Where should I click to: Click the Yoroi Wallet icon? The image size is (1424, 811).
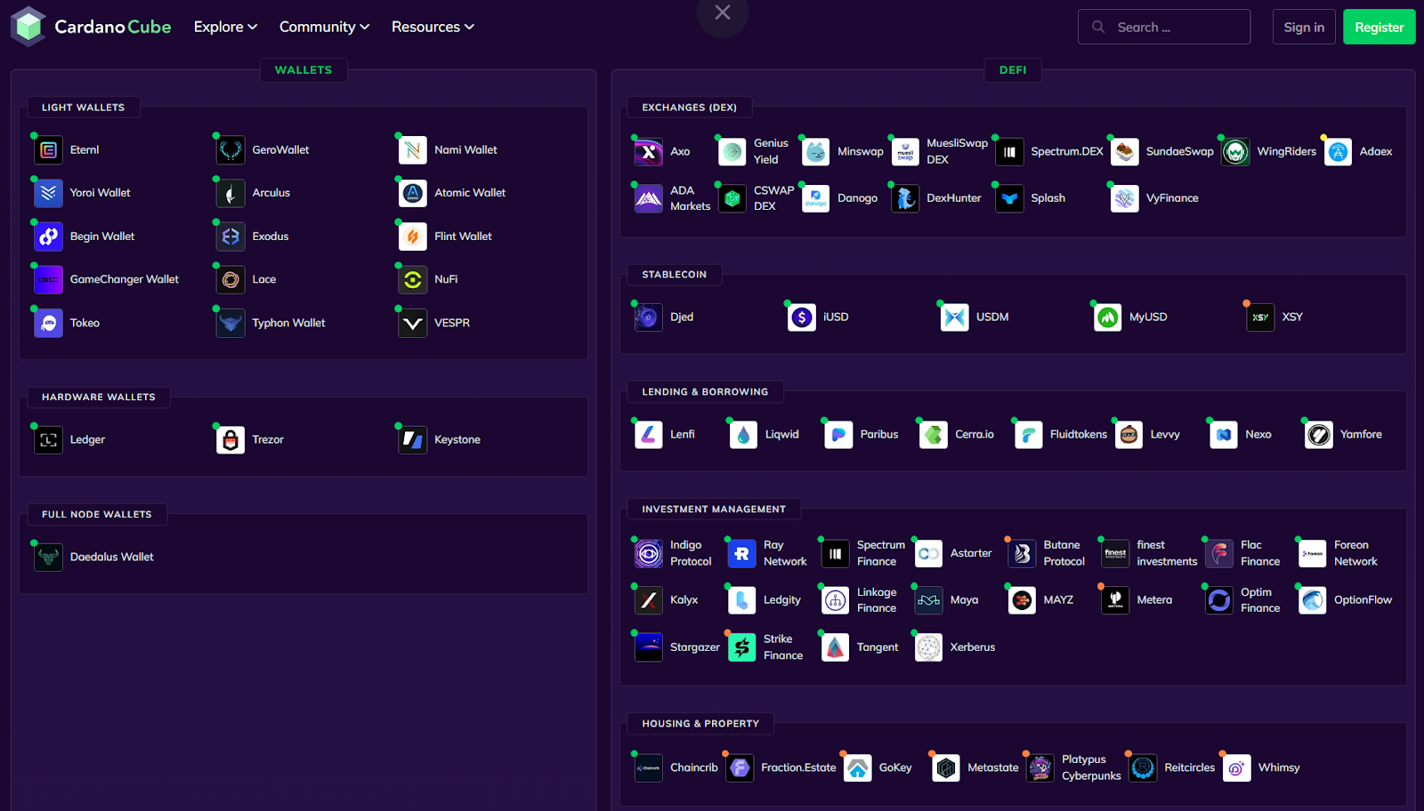49,193
